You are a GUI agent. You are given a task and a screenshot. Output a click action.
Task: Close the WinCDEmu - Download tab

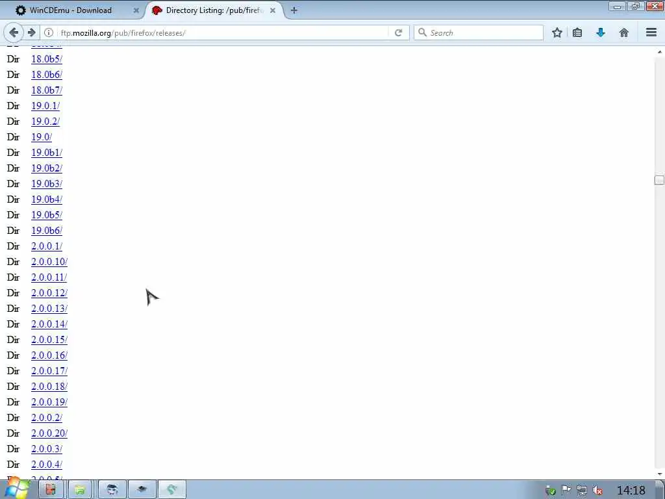(x=136, y=10)
